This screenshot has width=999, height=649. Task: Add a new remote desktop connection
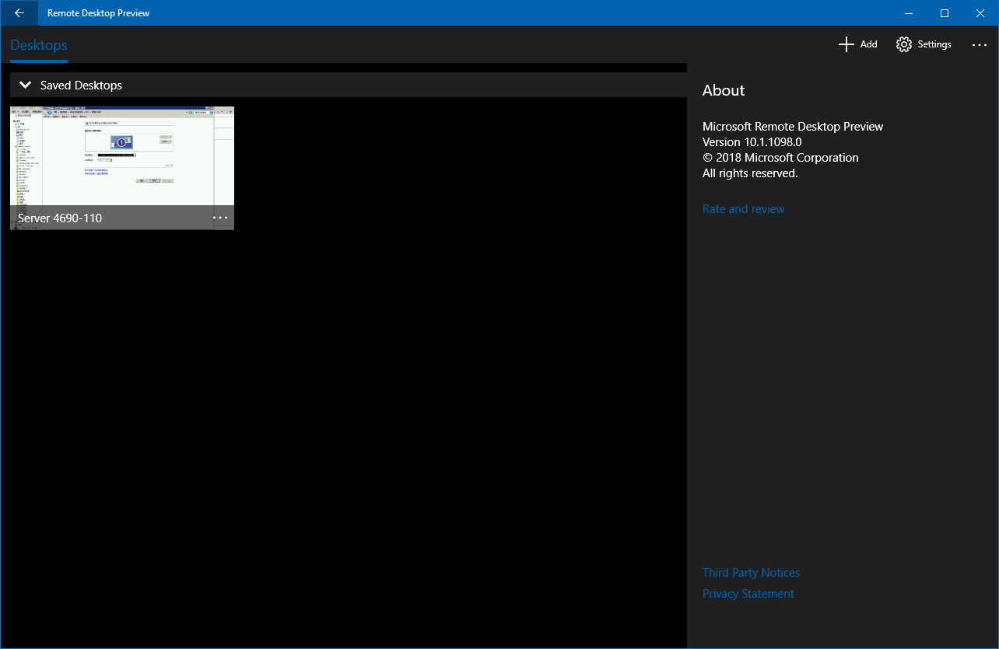(857, 44)
